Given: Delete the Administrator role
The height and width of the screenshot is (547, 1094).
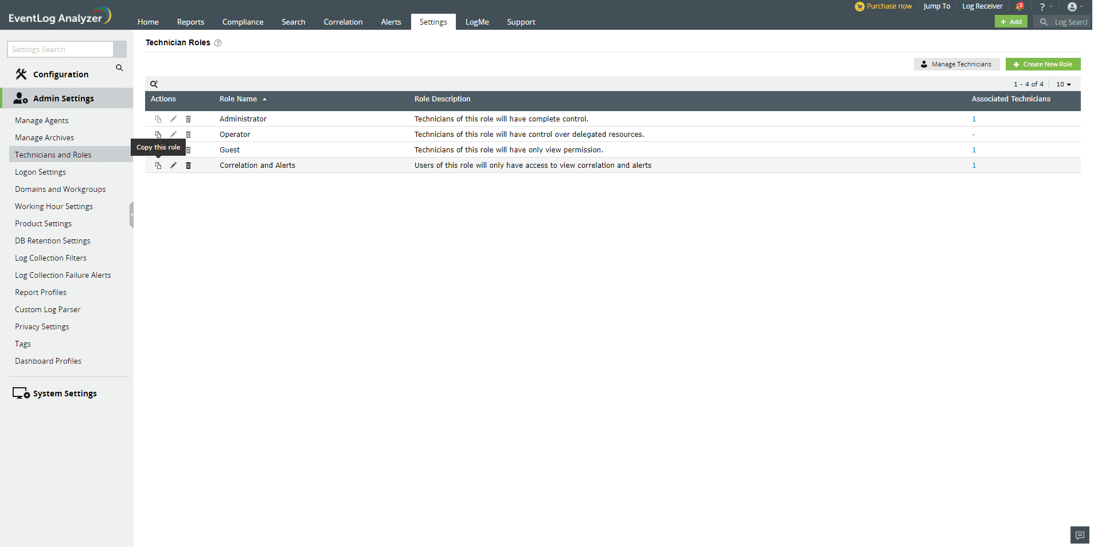Looking at the screenshot, I should tap(188, 119).
